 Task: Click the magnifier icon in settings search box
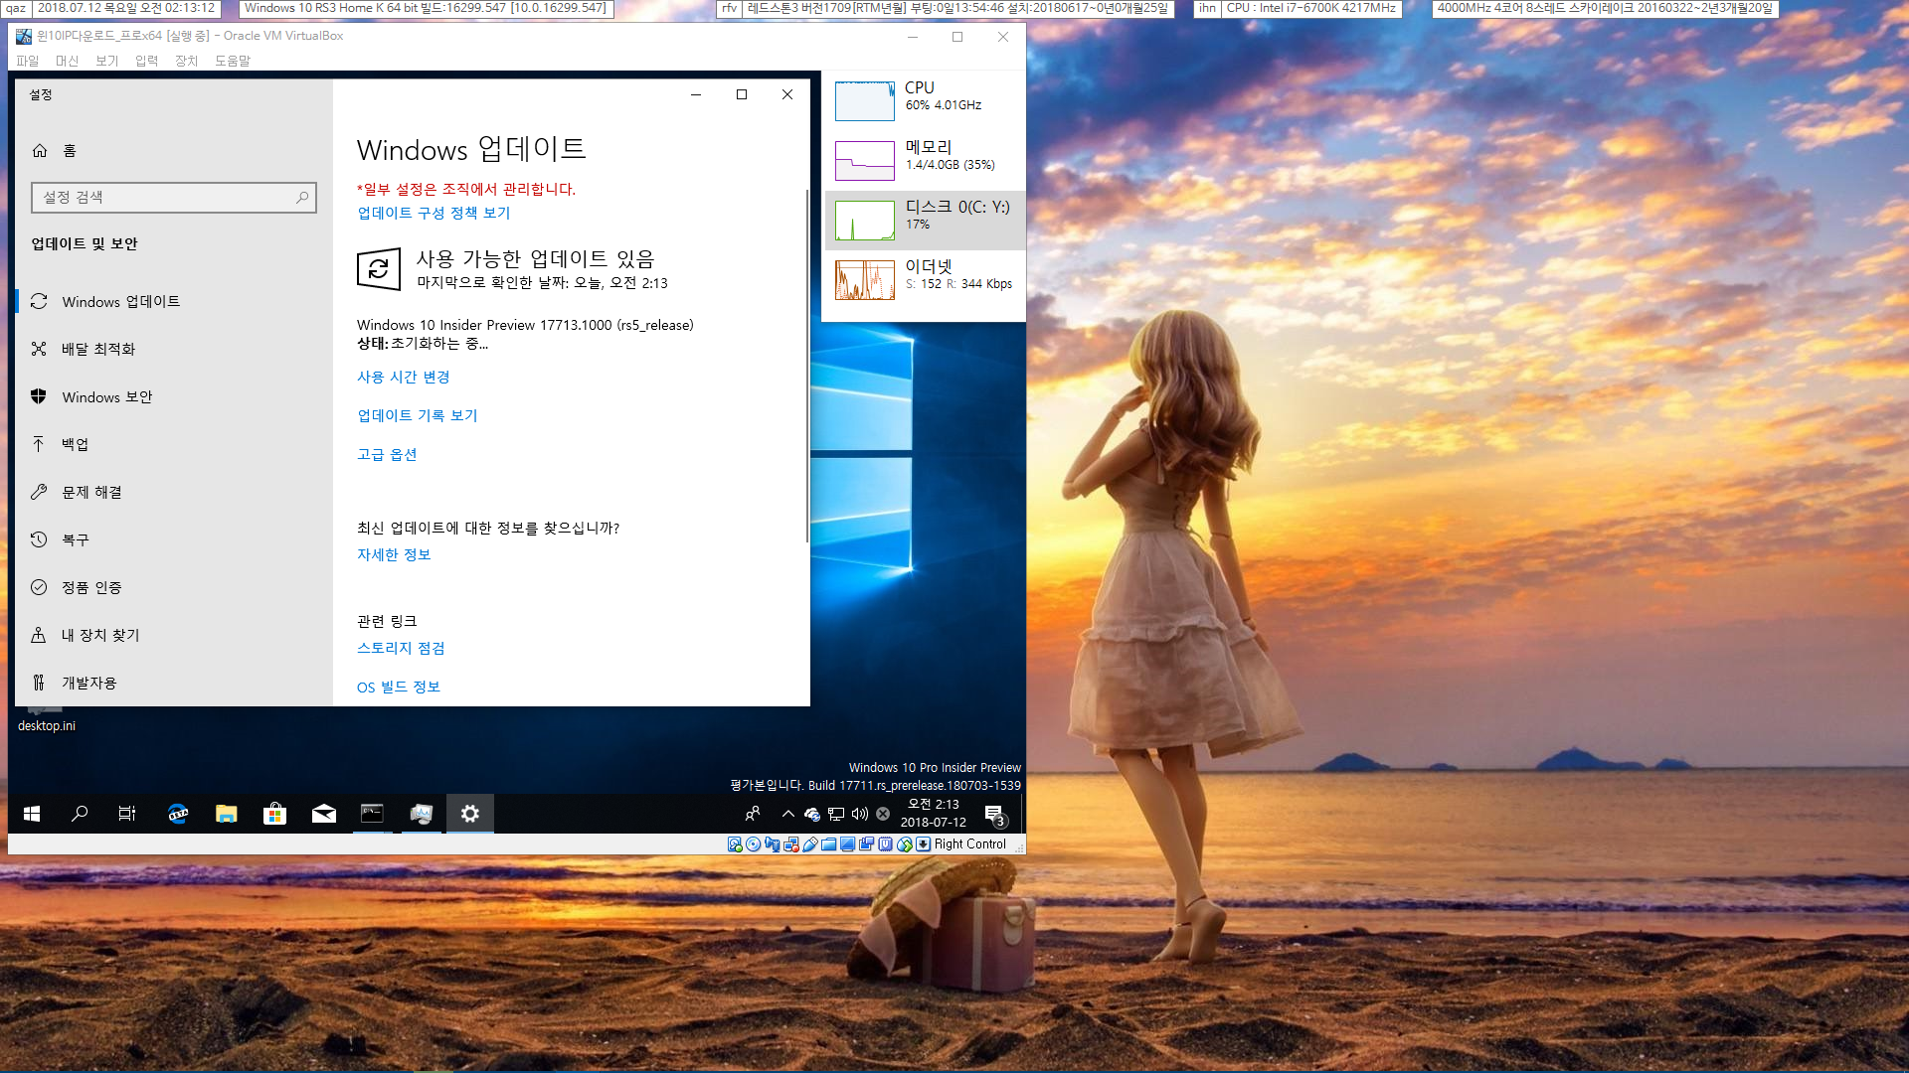tap(302, 198)
